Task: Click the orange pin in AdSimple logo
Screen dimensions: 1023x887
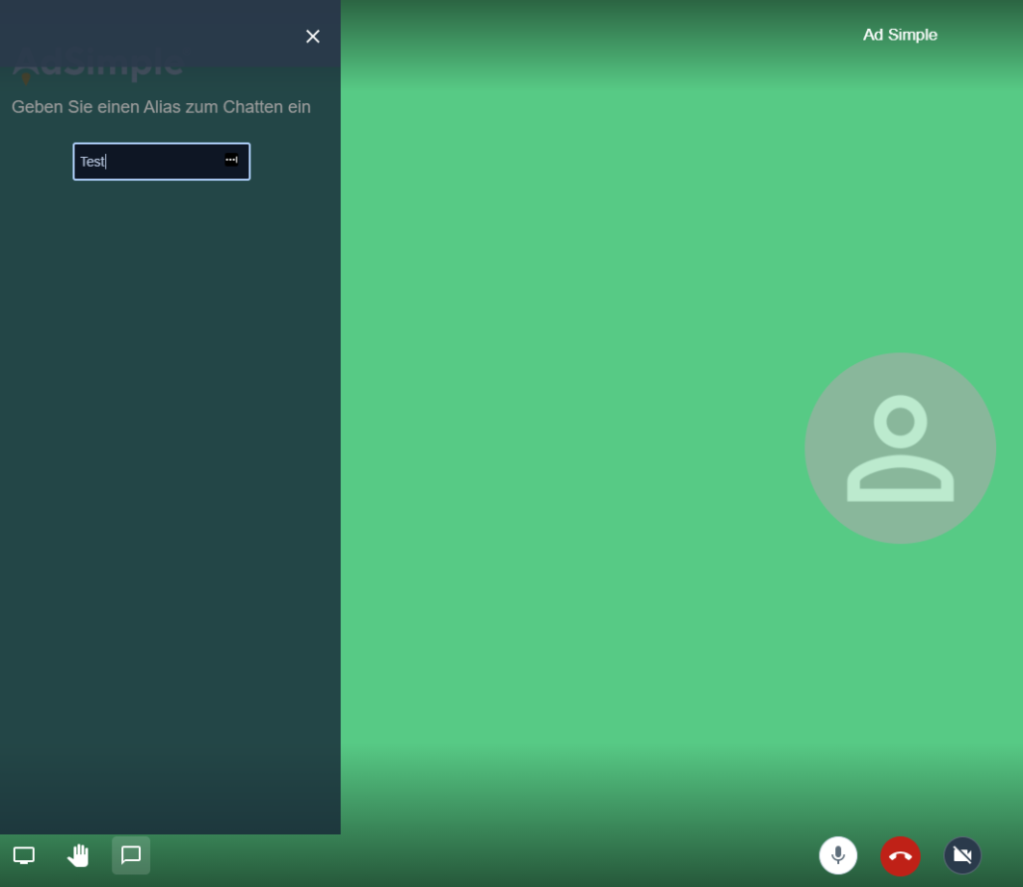Action: (x=26, y=78)
